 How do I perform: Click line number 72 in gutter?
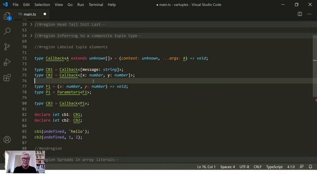point(24,58)
